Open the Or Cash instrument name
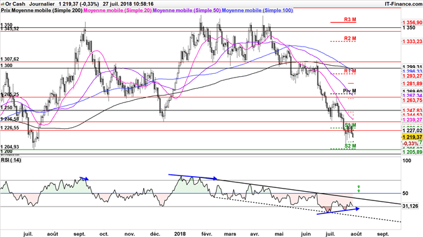The height and width of the screenshot is (237, 423). tap(15, 4)
